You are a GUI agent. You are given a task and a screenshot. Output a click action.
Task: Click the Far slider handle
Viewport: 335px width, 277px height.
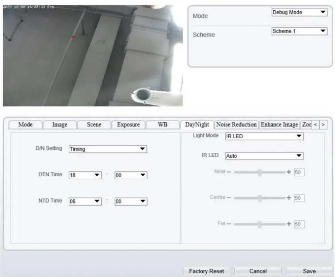[260, 224]
